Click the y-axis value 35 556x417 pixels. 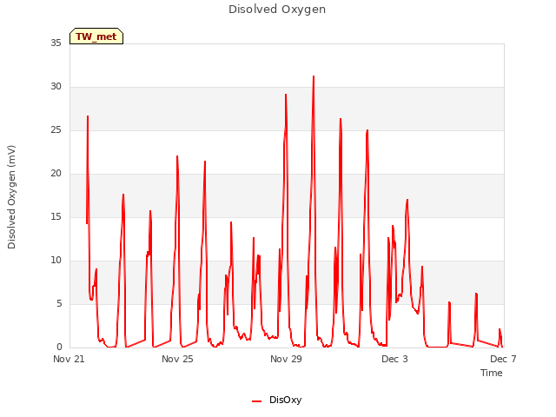[x=56, y=43]
